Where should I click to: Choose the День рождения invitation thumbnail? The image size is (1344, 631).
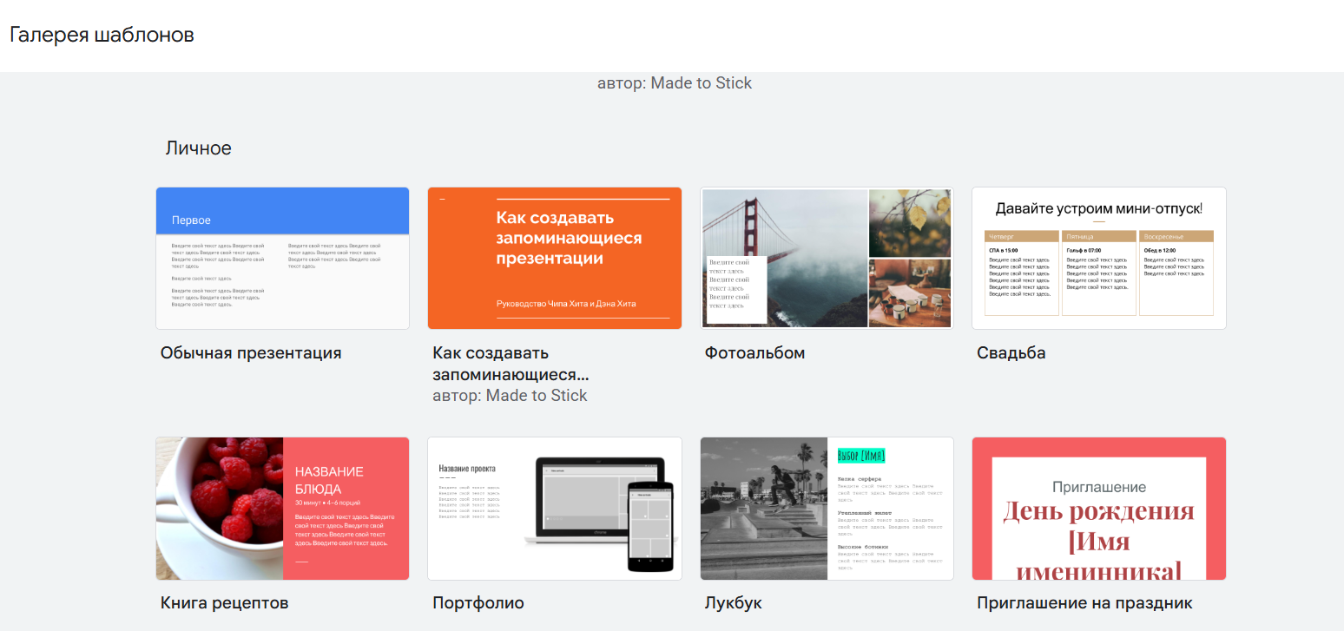tap(1098, 509)
